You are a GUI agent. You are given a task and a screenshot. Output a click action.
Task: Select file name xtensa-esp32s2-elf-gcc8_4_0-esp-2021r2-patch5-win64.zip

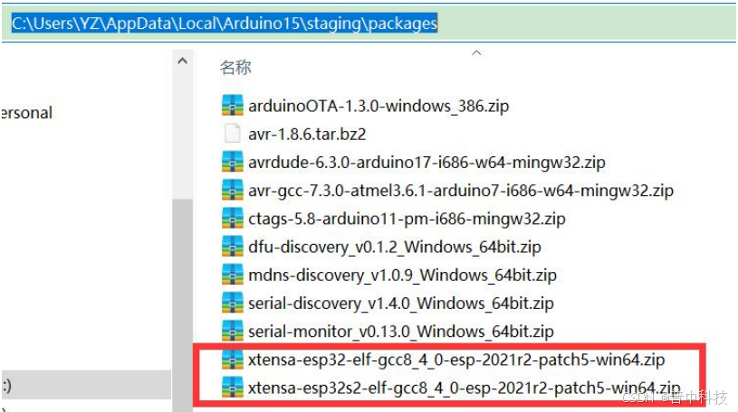(x=464, y=388)
